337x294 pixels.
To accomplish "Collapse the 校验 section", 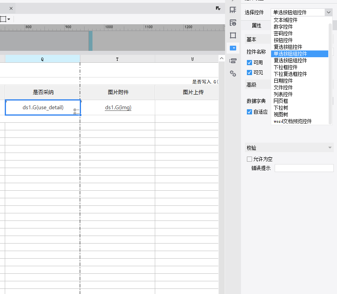I will tap(329, 148).
